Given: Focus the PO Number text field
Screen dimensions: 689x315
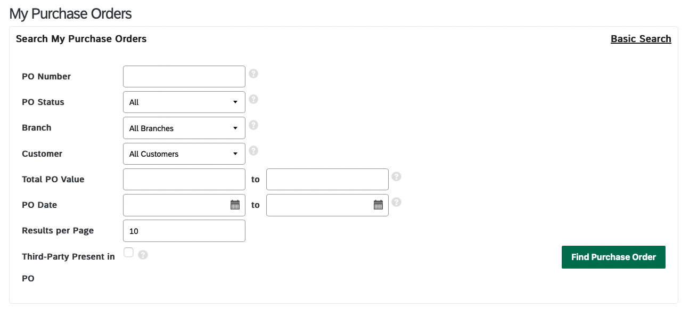Looking at the screenshot, I should (x=184, y=76).
